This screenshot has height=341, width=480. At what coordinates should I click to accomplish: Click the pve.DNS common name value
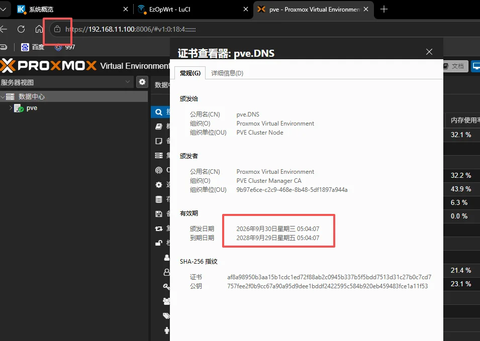tap(248, 115)
